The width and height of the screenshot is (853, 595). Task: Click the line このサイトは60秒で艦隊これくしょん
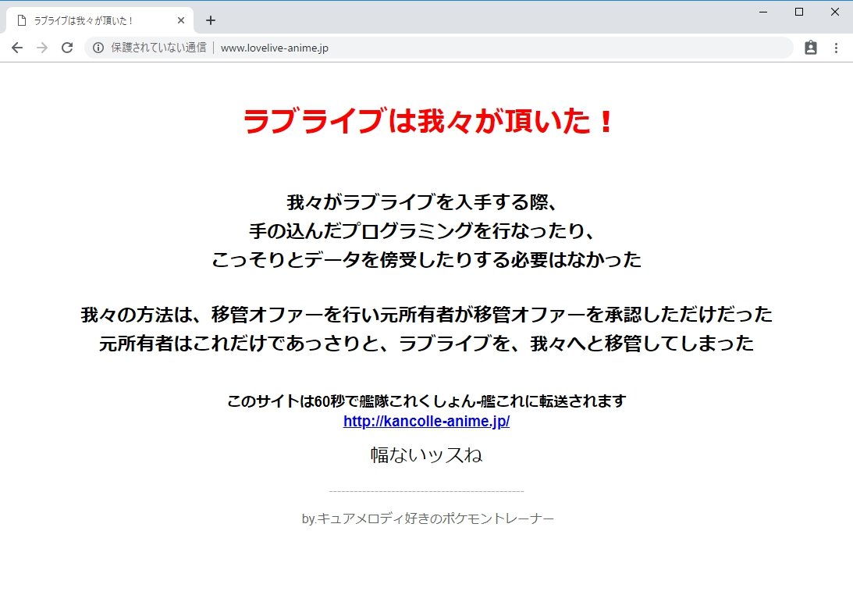[426, 401]
